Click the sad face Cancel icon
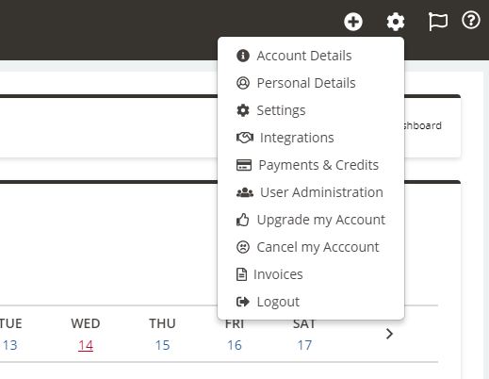The image size is (489, 379). point(243,247)
